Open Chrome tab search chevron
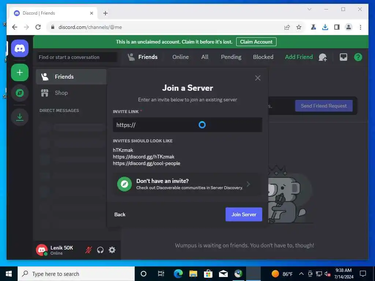This screenshot has height=281, width=375. pyautogui.click(x=309, y=9)
